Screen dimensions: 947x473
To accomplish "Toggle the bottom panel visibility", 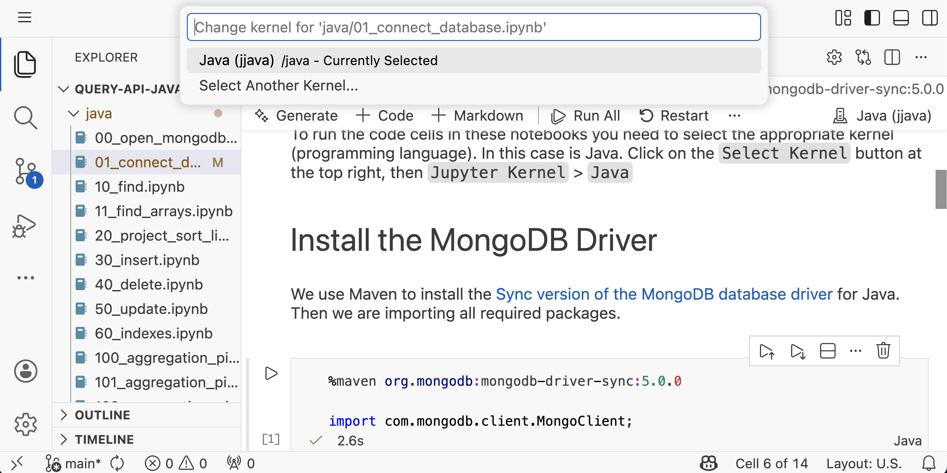I will pyautogui.click(x=901, y=18).
